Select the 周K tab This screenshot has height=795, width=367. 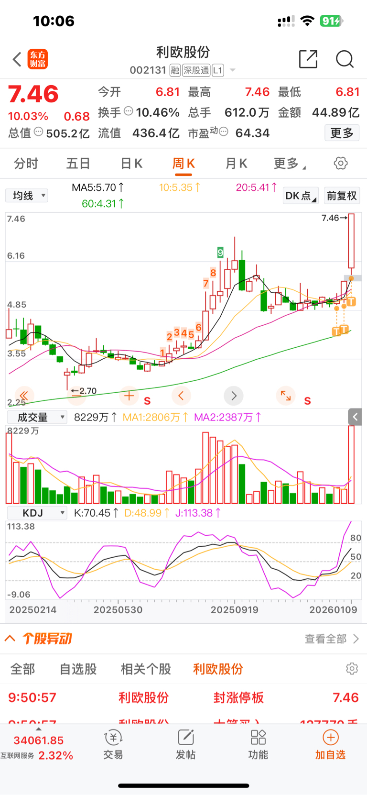183,164
